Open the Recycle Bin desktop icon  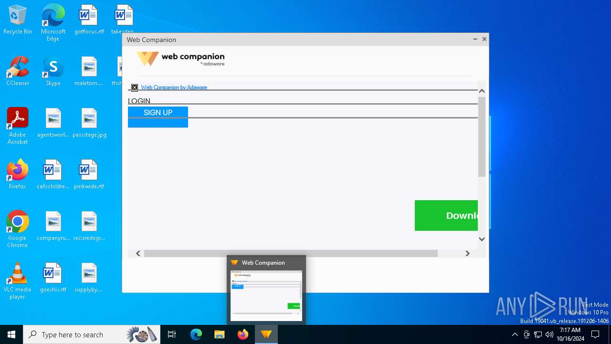18,20
